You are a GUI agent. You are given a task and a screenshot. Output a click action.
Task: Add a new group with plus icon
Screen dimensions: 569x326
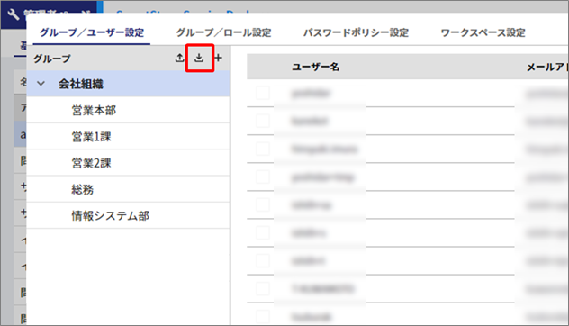[x=219, y=58]
